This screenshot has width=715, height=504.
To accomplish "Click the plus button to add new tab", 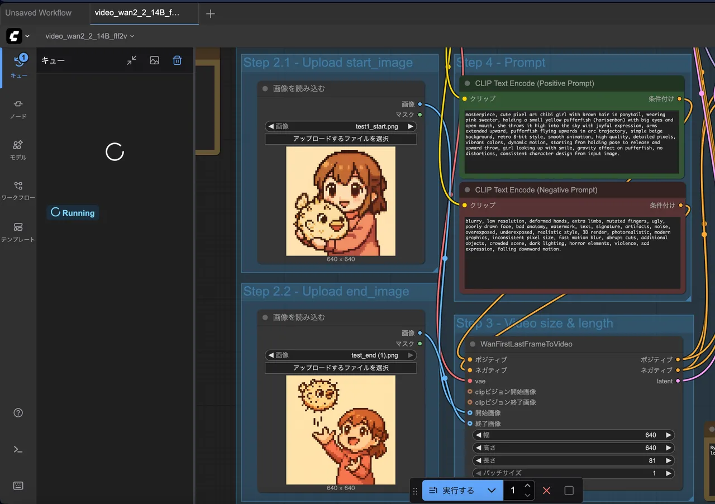I will tap(210, 14).
